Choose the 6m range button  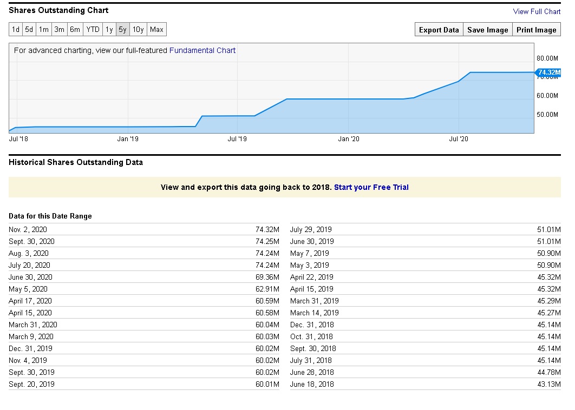click(x=75, y=30)
